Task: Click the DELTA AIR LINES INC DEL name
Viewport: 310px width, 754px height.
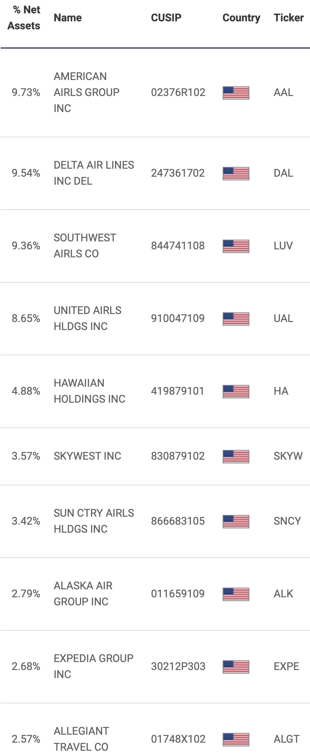Action: pos(94,173)
